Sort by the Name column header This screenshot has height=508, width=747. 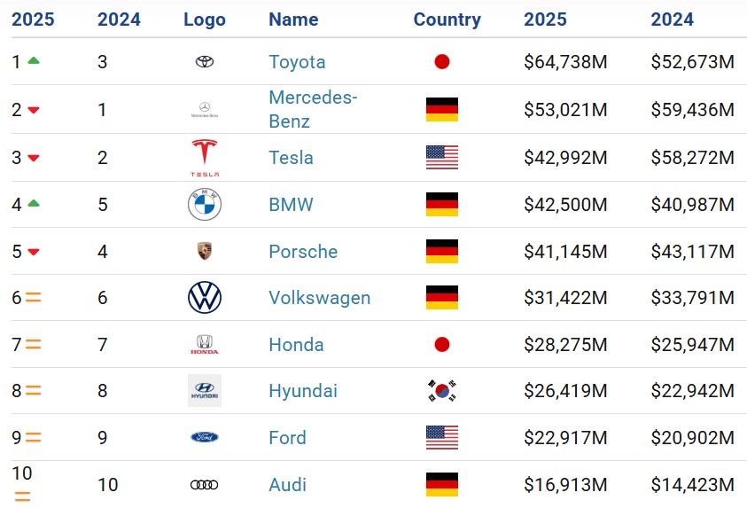293,20
